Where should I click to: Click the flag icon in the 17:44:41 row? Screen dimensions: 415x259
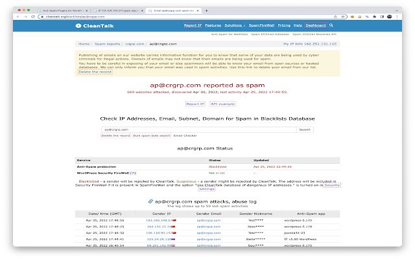point(173,239)
